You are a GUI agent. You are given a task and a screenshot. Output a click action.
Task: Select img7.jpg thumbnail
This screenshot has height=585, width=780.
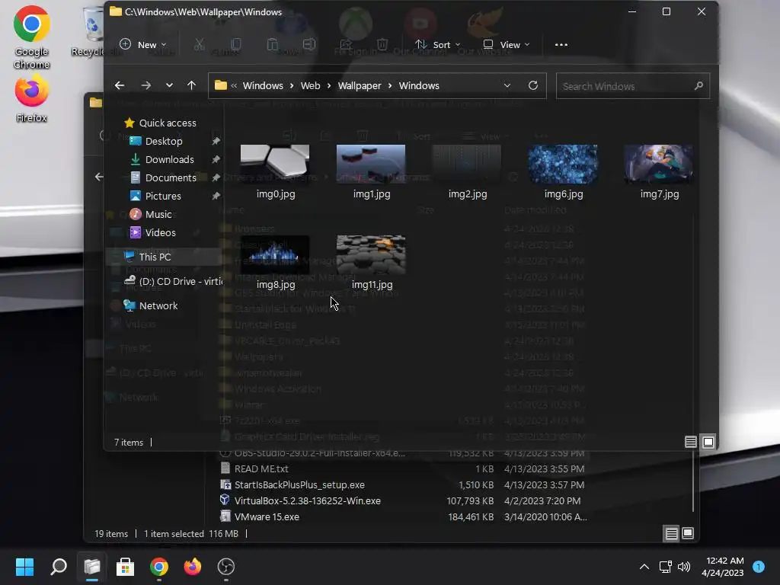659,165
